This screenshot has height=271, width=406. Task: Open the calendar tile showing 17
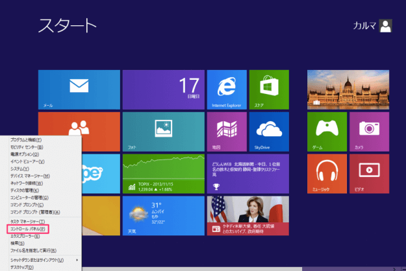coord(164,89)
